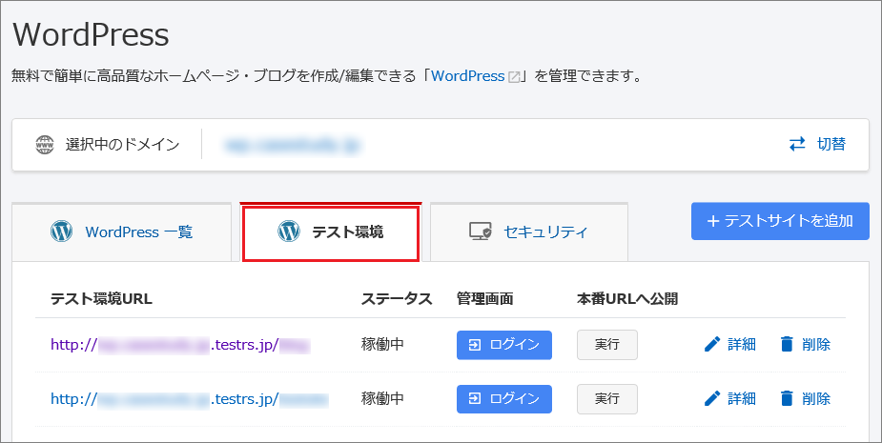Open the セキュリティ tab
The height and width of the screenshot is (443, 882).
(529, 232)
